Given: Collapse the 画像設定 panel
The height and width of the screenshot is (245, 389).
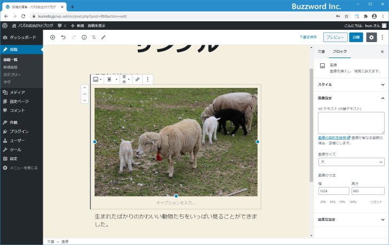Looking at the screenshot, I should (350, 98).
